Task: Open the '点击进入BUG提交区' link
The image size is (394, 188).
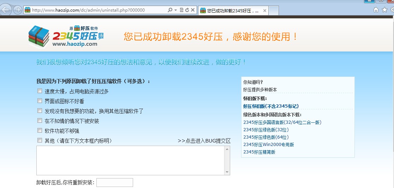Action: pos(204,141)
